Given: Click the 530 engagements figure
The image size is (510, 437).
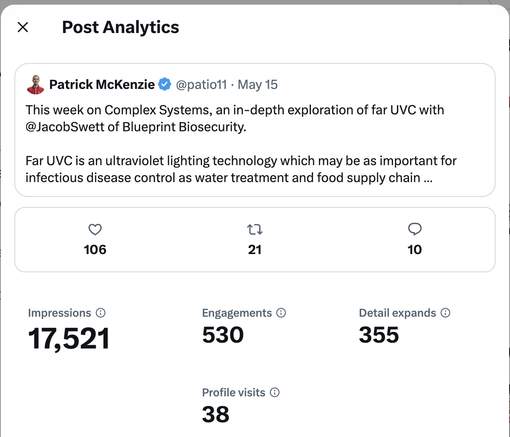Looking at the screenshot, I should coord(223,335).
